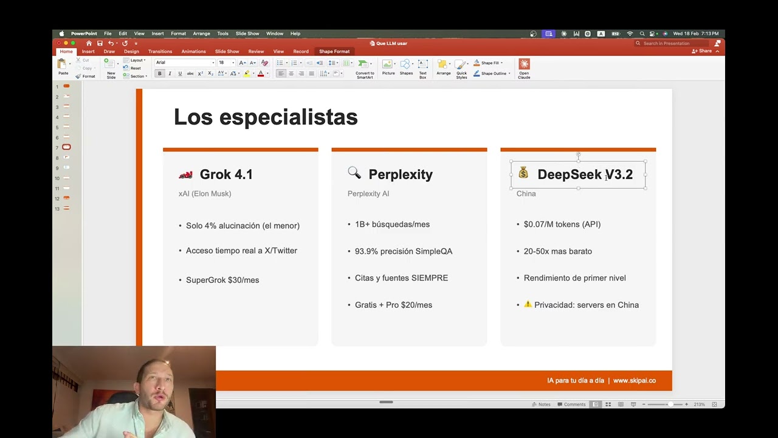Screen dimensions: 778x438
Task: Click the Save icon in the title bar
Action: point(100,43)
